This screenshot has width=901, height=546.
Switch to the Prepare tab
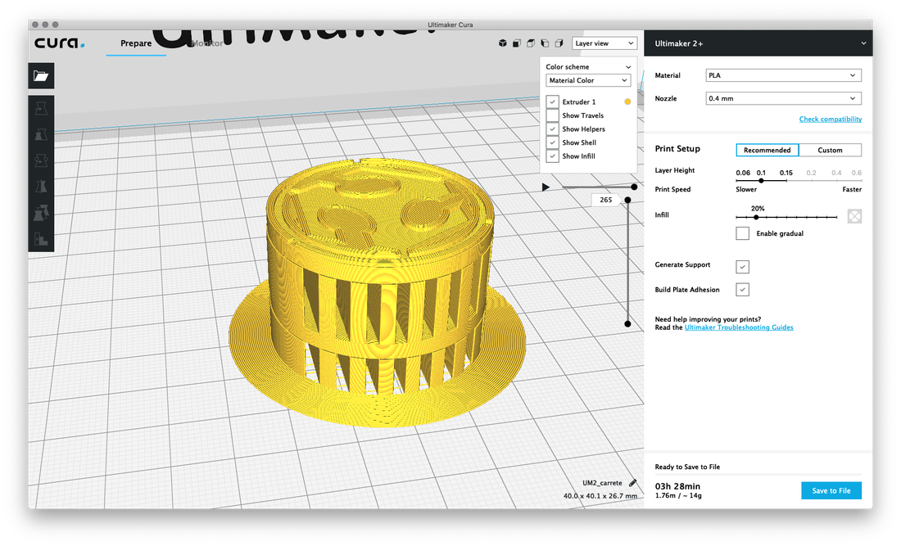136,43
